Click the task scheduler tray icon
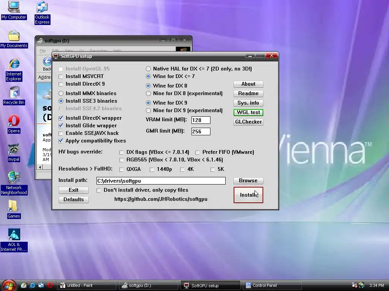The height and width of the screenshot is (291, 389). [355, 285]
